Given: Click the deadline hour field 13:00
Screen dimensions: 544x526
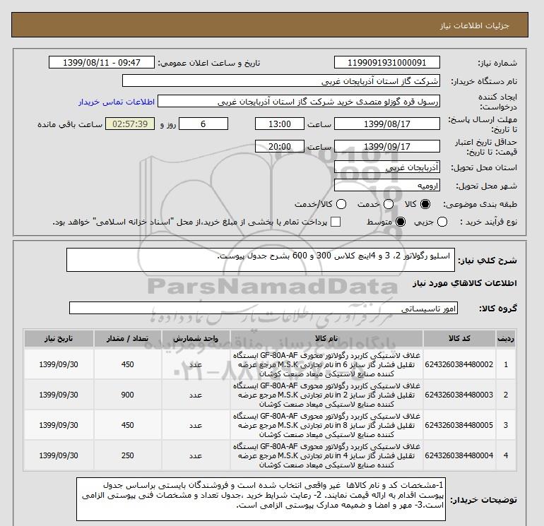Looking at the screenshot, I should pyautogui.click(x=280, y=124).
